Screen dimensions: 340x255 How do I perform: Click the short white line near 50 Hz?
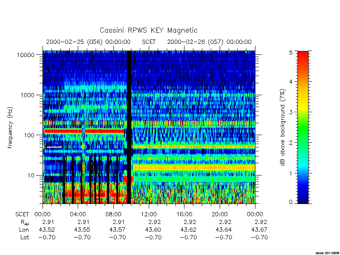[54, 147]
